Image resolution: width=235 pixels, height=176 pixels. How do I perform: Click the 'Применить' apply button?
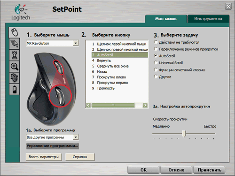click(x=209, y=170)
